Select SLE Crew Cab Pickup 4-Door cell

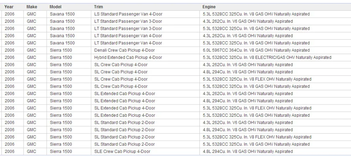[x=145, y=151]
